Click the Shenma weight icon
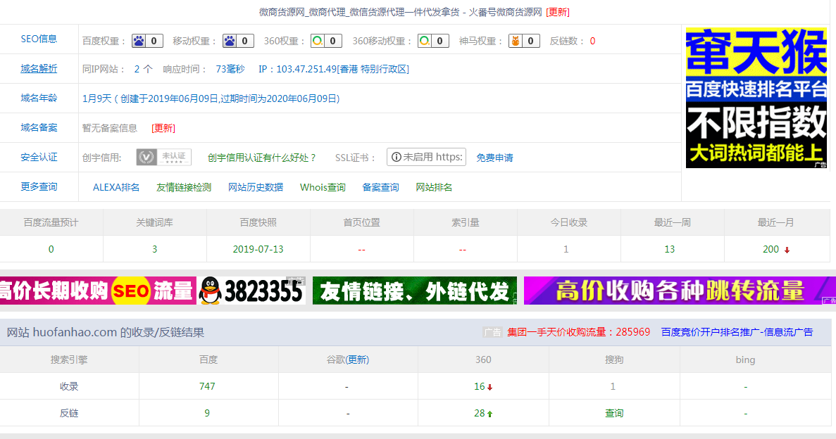The height and width of the screenshot is (439, 836). pyautogui.click(x=516, y=41)
